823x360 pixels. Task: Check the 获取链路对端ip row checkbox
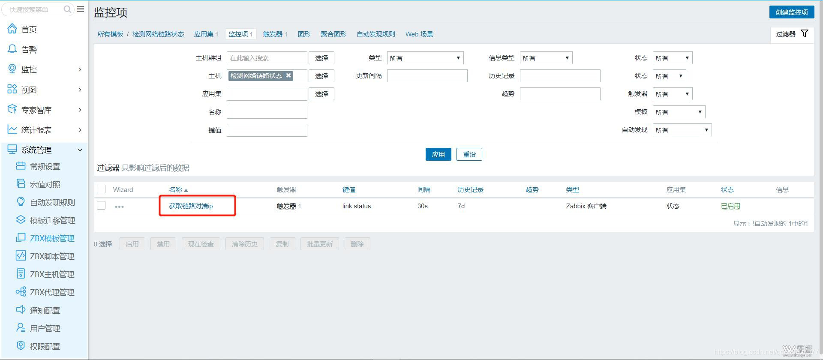101,205
